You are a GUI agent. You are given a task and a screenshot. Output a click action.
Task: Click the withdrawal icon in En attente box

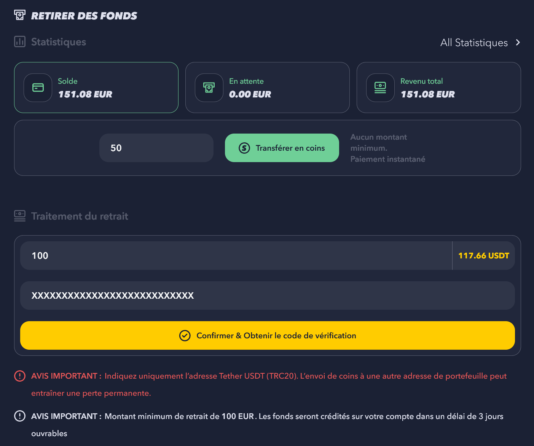tap(209, 88)
